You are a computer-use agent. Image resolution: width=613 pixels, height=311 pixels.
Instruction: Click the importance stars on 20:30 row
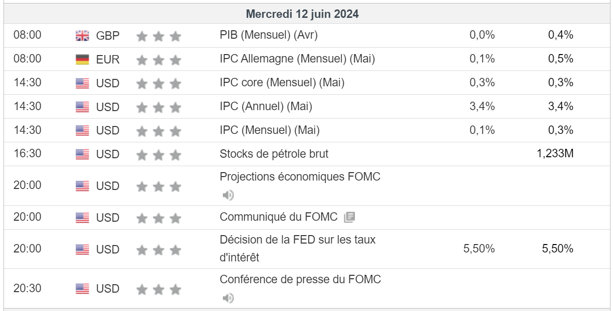coord(158,289)
